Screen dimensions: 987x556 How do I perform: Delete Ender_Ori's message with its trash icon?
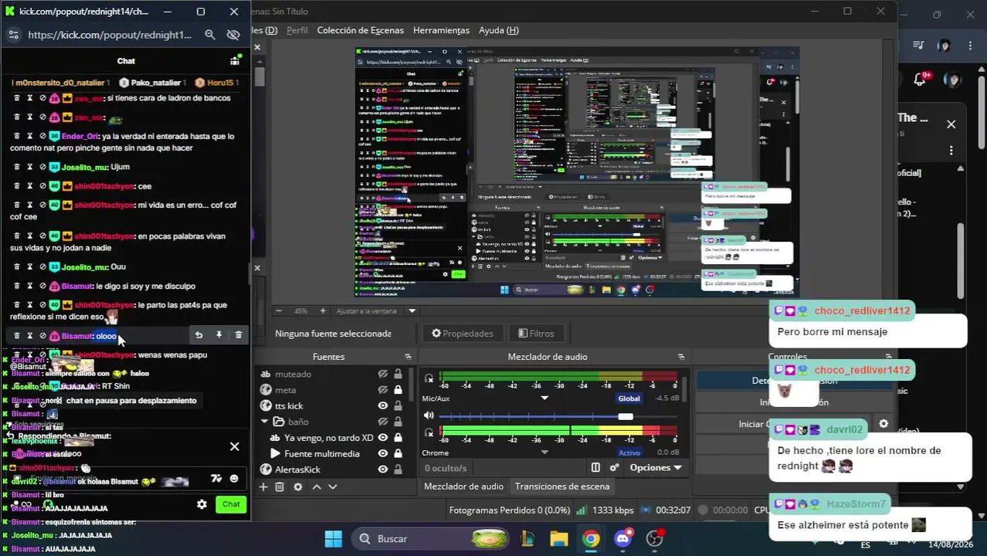tap(16, 136)
